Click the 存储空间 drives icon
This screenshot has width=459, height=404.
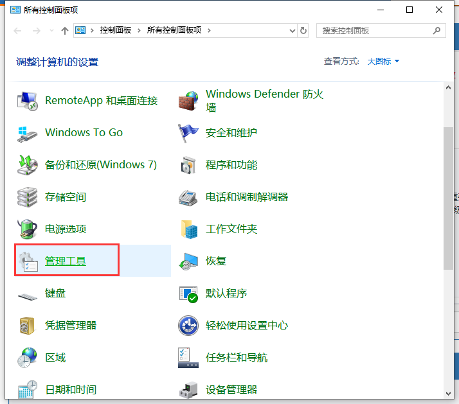[x=28, y=197]
